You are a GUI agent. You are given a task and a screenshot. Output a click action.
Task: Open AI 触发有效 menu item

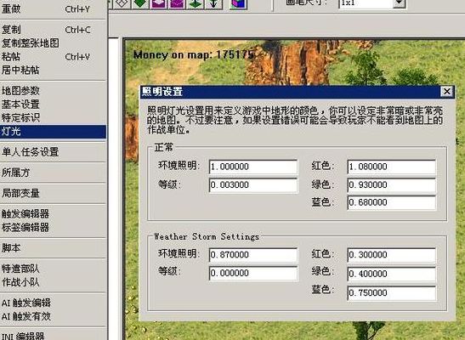[53, 316]
